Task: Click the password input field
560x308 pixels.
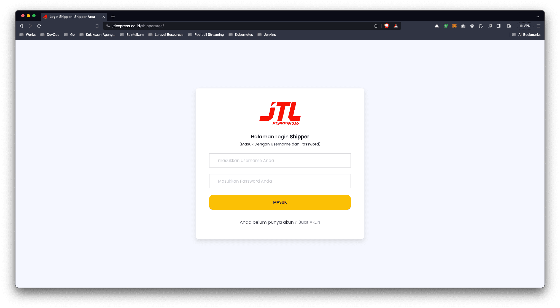Action: point(280,181)
